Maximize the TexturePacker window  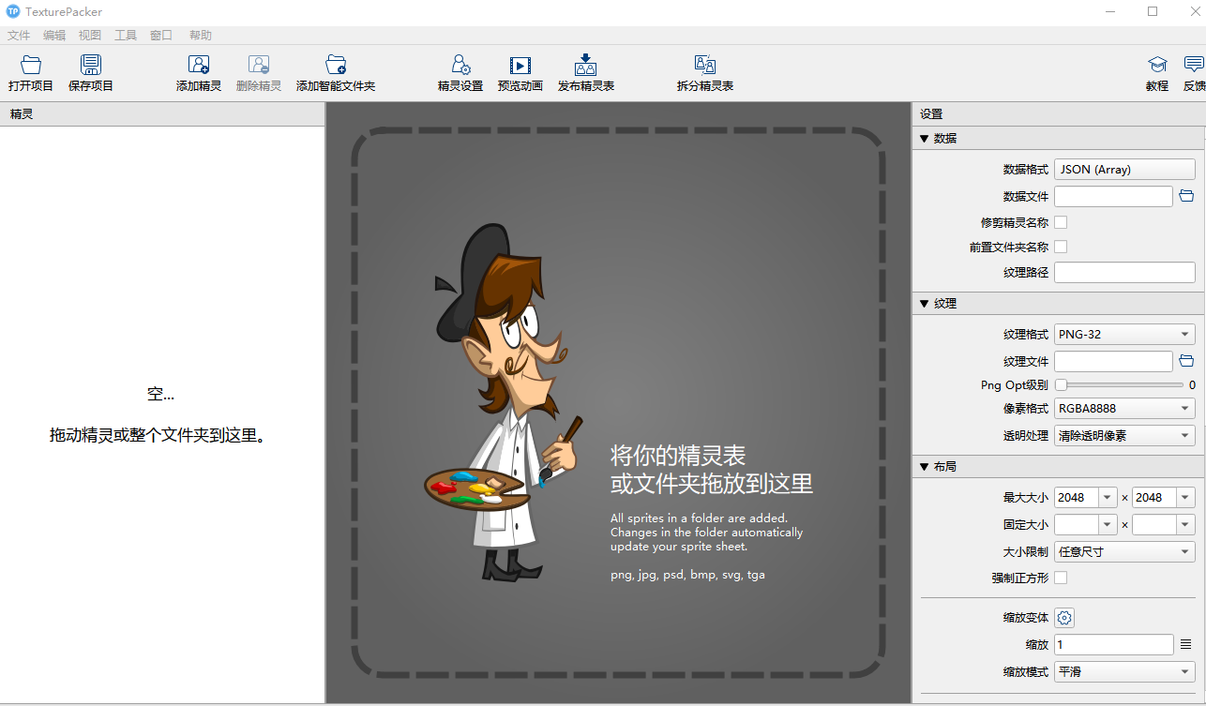click(1153, 11)
